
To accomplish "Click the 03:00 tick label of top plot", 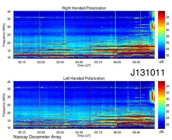I will point(41,62).
